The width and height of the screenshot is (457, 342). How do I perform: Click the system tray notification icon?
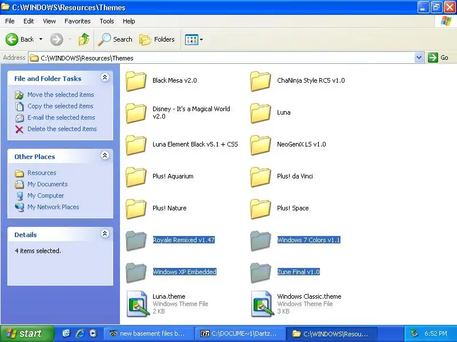click(x=414, y=333)
